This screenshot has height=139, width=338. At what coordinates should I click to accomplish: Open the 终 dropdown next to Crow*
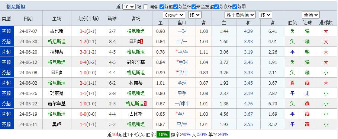point(194,15)
